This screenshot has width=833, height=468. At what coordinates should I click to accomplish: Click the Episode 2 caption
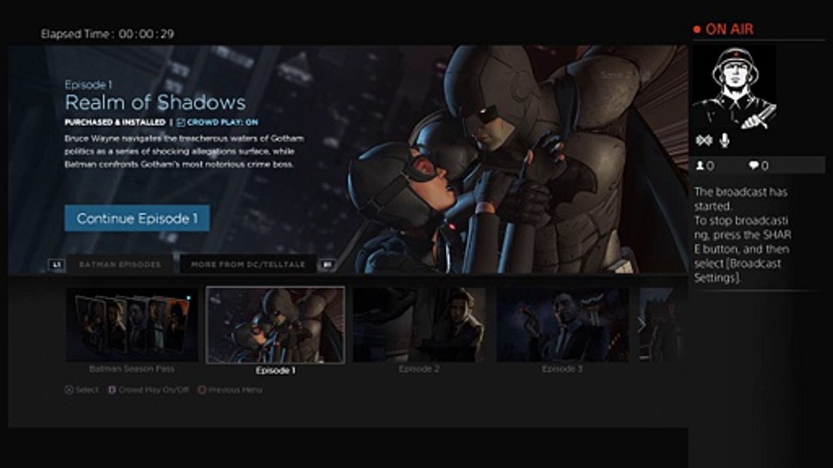(x=419, y=369)
